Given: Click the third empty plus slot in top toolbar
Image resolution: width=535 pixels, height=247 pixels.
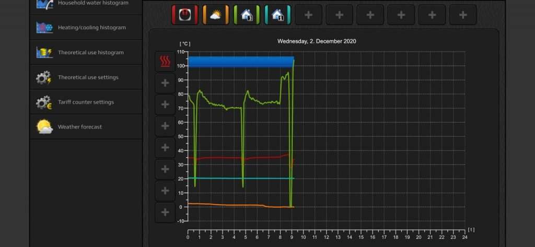Looking at the screenshot, I should click(x=370, y=15).
